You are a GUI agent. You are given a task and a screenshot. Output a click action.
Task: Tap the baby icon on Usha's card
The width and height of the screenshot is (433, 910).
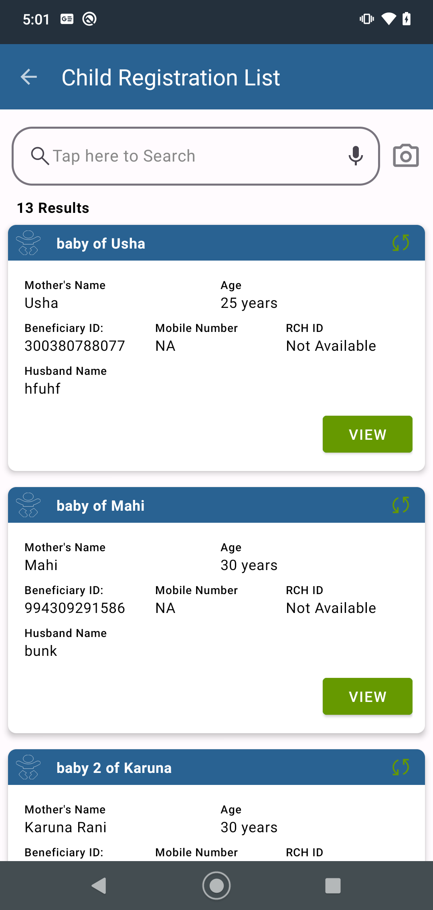pos(28,243)
